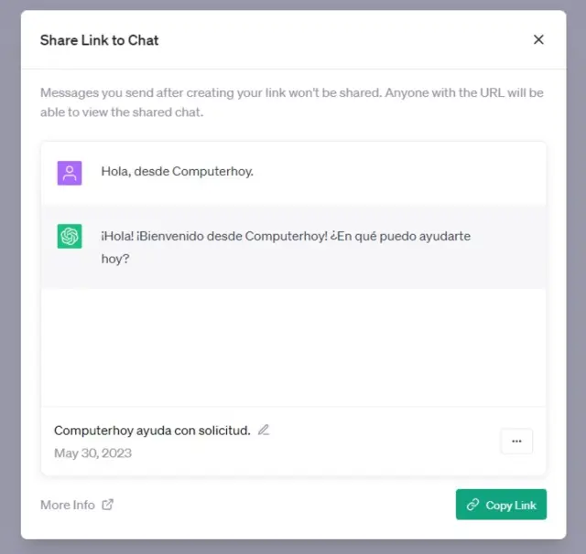Click the empty white chat preview area
This screenshot has width=586, height=554.
[x=293, y=347]
